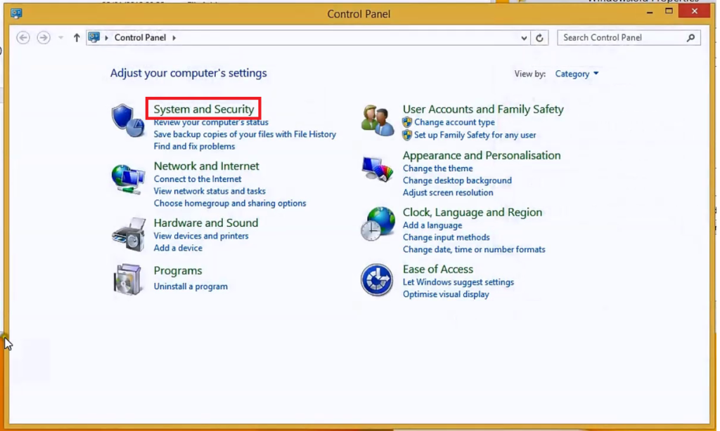Screen dimensions: 720x431
Task: Open the address bar history dropdown
Action: (x=523, y=37)
